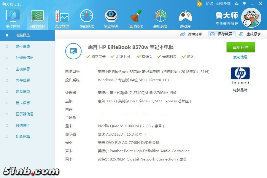Click the i7-3740QM processor value
Screen dimensions: 267x178
(137, 93)
